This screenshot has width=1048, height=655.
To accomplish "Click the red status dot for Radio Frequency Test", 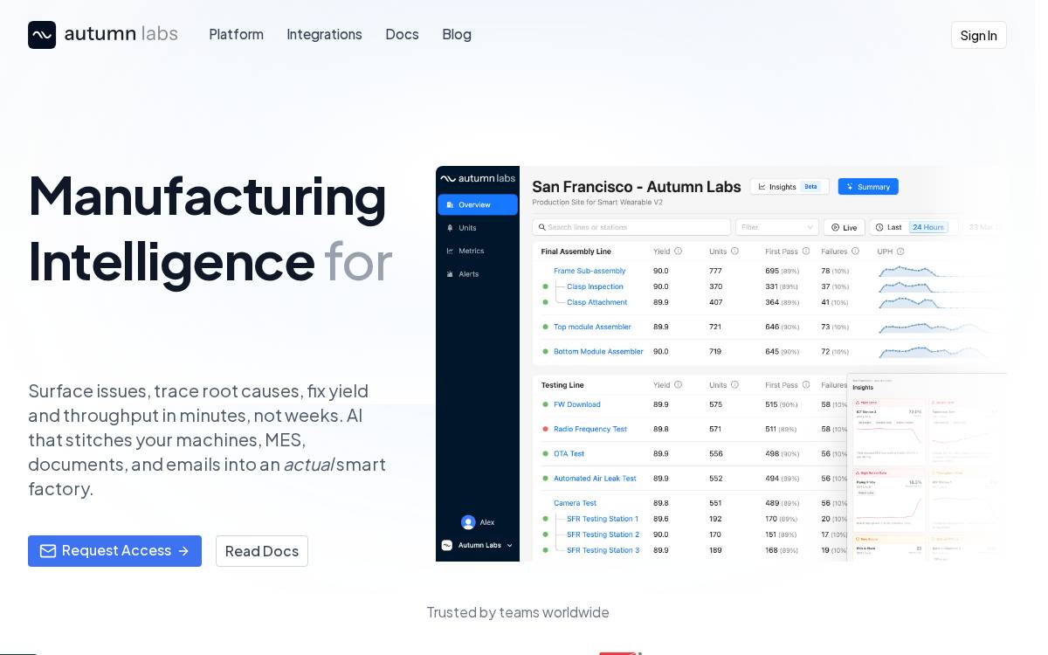I will pyautogui.click(x=545, y=430).
